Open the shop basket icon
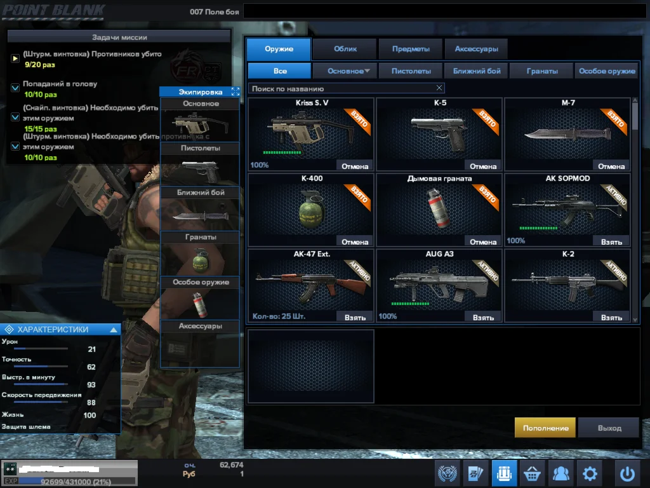The image size is (650, 488). [x=533, y=473]
